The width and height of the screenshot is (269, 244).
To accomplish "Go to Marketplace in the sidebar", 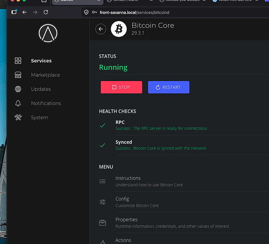I will coord(45,75).
